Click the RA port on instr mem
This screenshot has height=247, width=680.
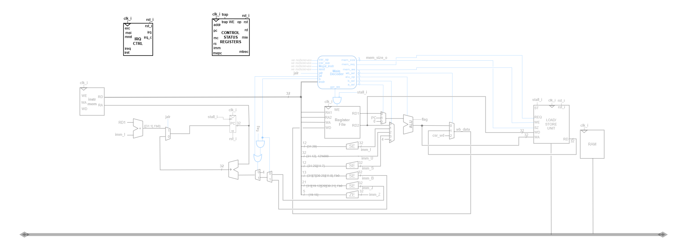pyautogui.click(x=100, y=105)
